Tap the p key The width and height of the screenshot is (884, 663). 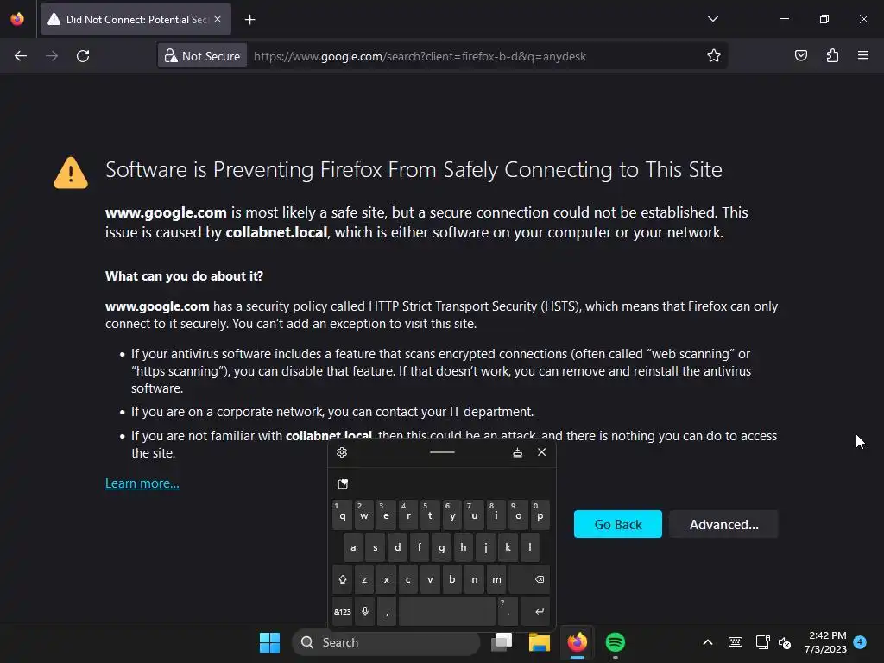point(540,515)
